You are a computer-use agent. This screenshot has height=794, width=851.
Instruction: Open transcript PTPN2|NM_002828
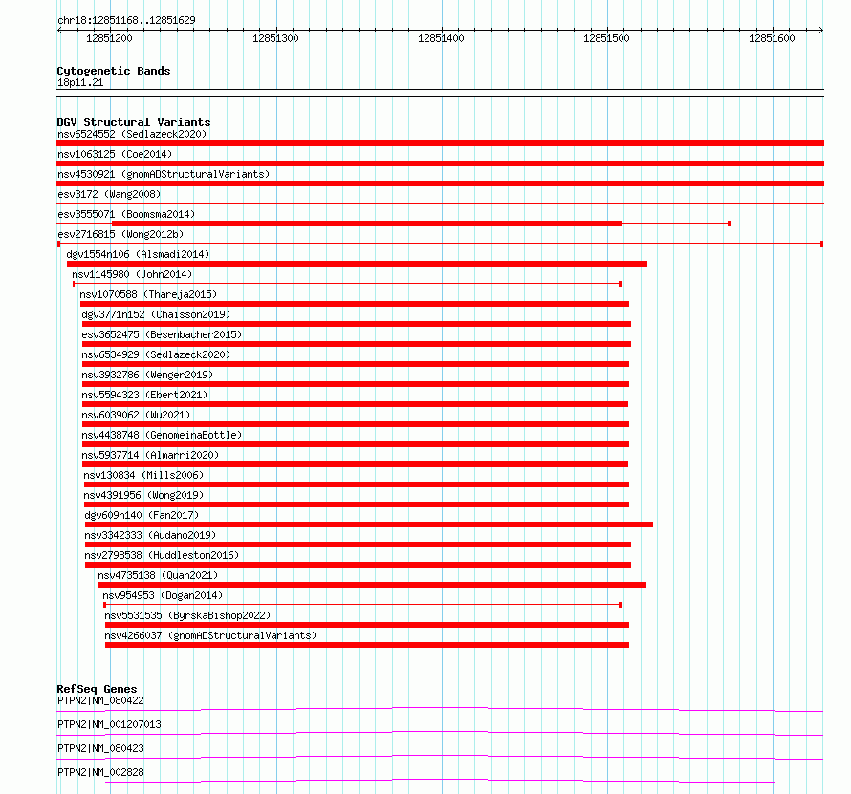[101, 772]
